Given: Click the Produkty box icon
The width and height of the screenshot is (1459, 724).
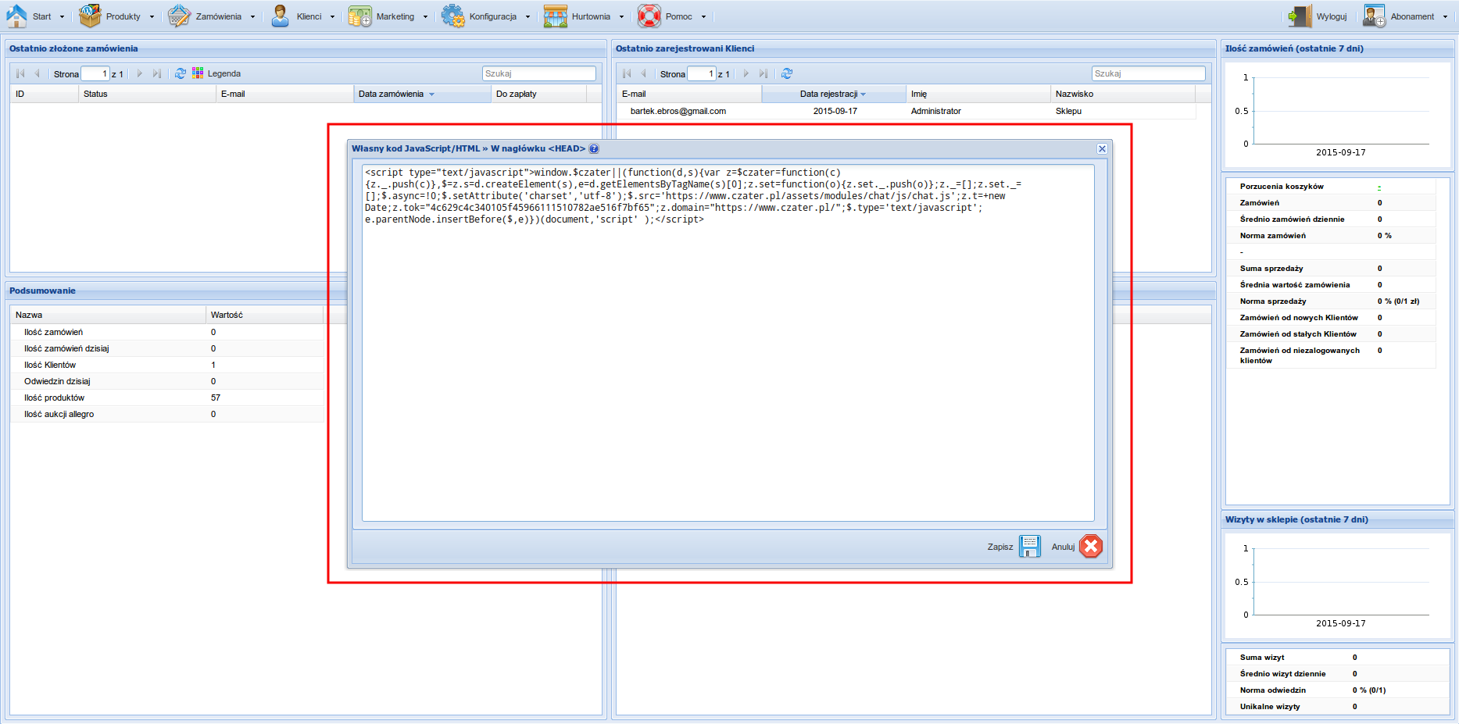Looking at the screenshot, I should click(90, 16).
